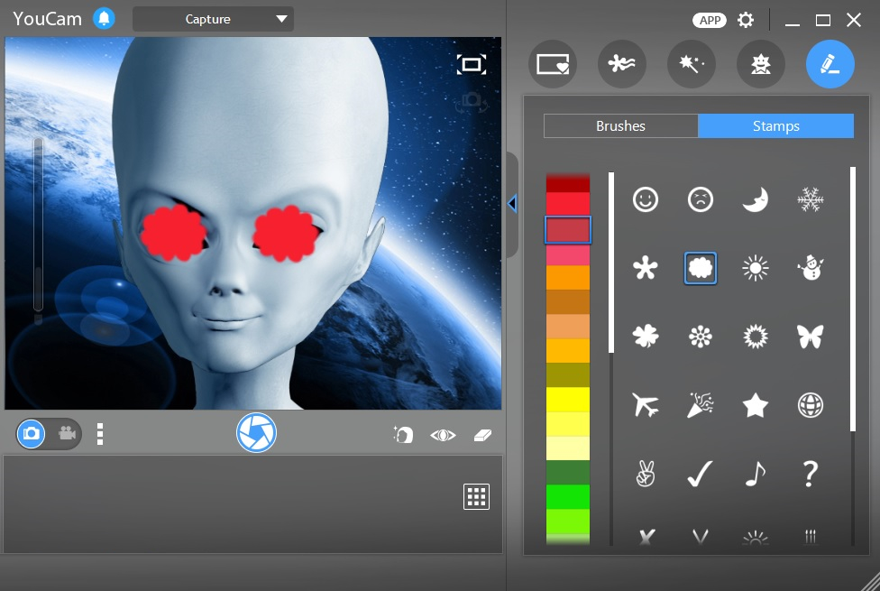Pick the orange color swatch

tap(568, 278)
